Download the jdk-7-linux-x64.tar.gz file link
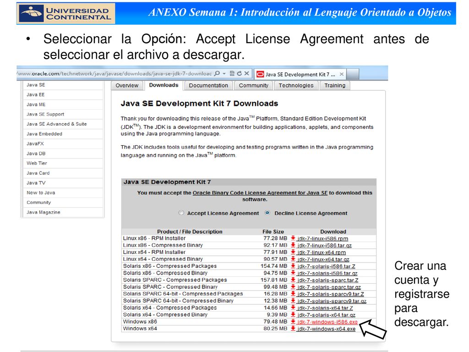 pos(323,259)
